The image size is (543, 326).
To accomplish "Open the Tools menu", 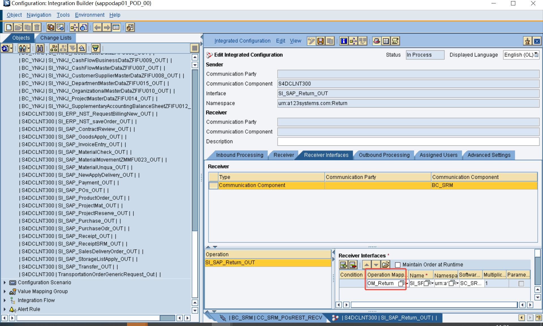I will click(x=63, y=15).
